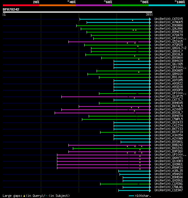
Task: Select the query name BP078242
Action: (11, 9)
